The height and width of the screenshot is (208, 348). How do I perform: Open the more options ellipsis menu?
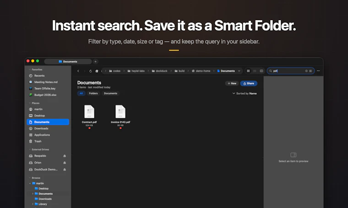tap(318, 71)
